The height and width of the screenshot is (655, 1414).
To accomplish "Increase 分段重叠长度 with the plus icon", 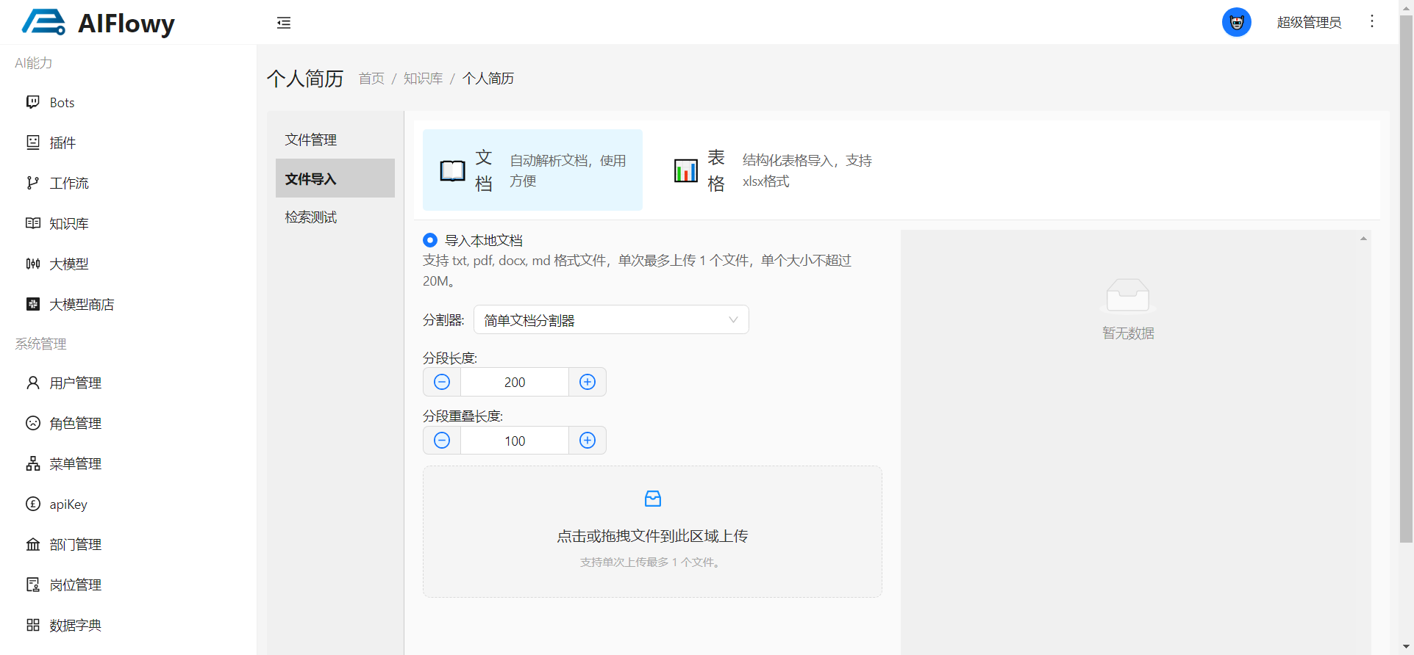I will tap(588, 441).
